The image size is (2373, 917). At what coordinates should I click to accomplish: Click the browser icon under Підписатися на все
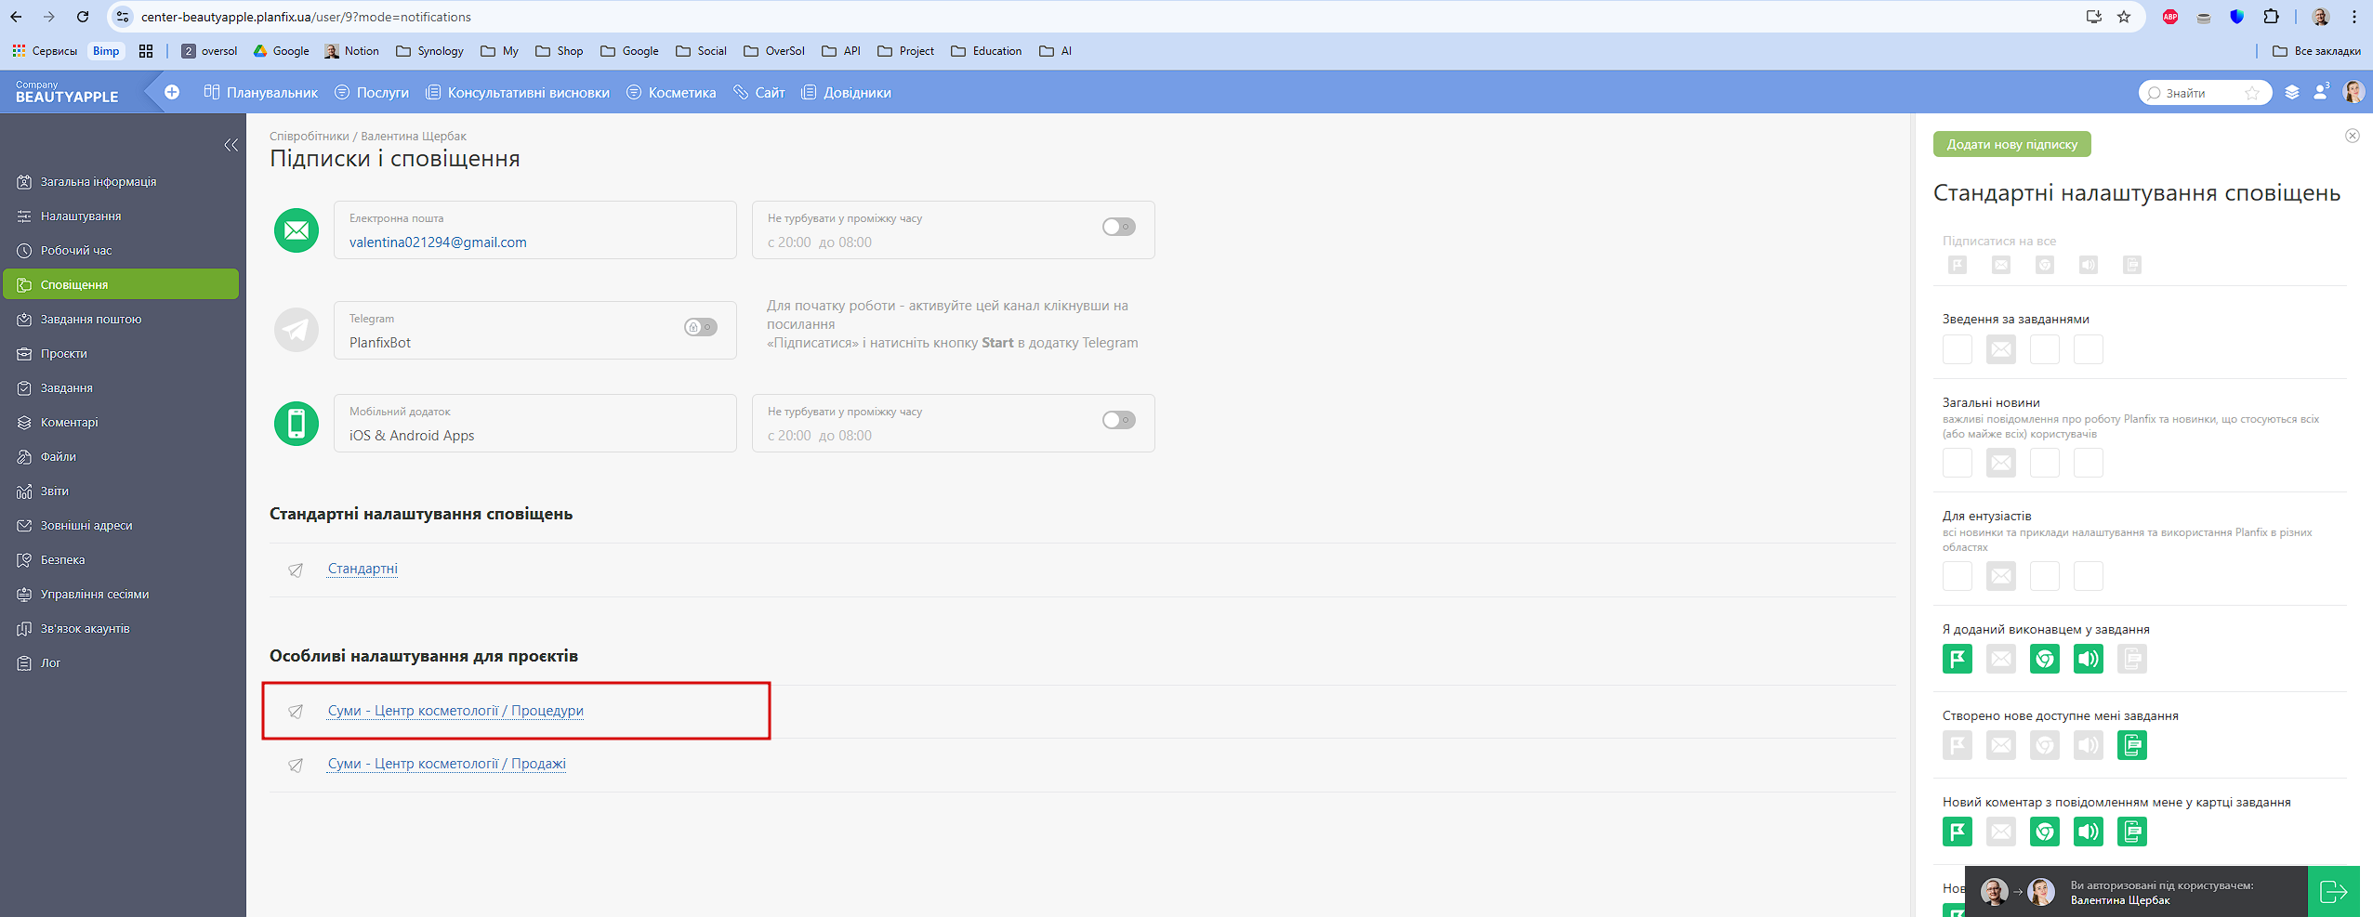pyautogui.click(x=2045, y=265)
